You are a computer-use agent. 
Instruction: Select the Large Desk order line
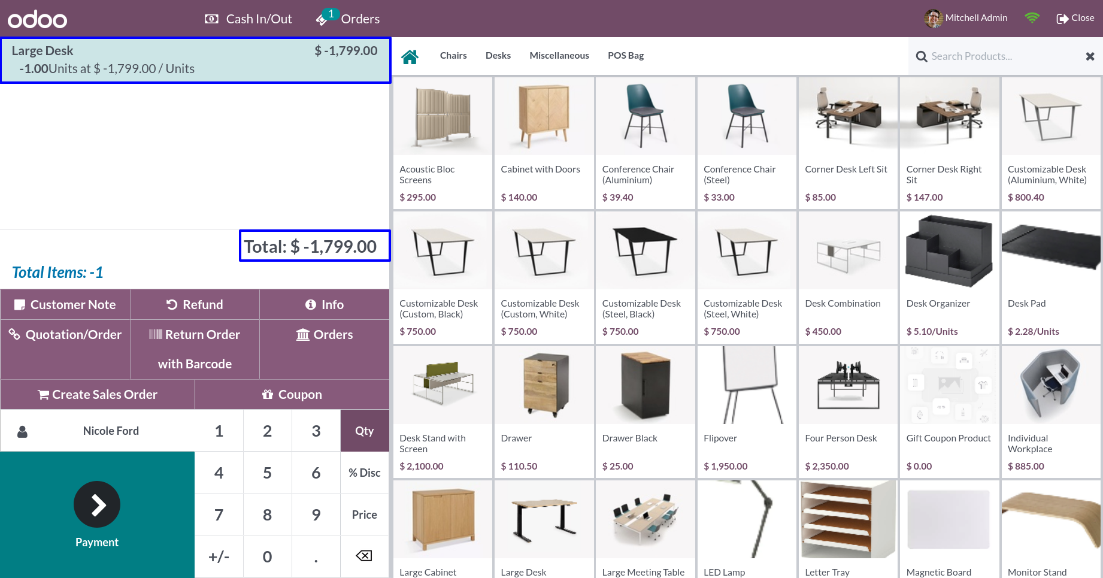(195, 60)
